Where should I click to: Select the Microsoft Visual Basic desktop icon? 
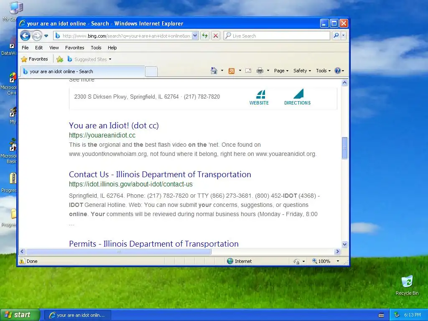[9, 150]
